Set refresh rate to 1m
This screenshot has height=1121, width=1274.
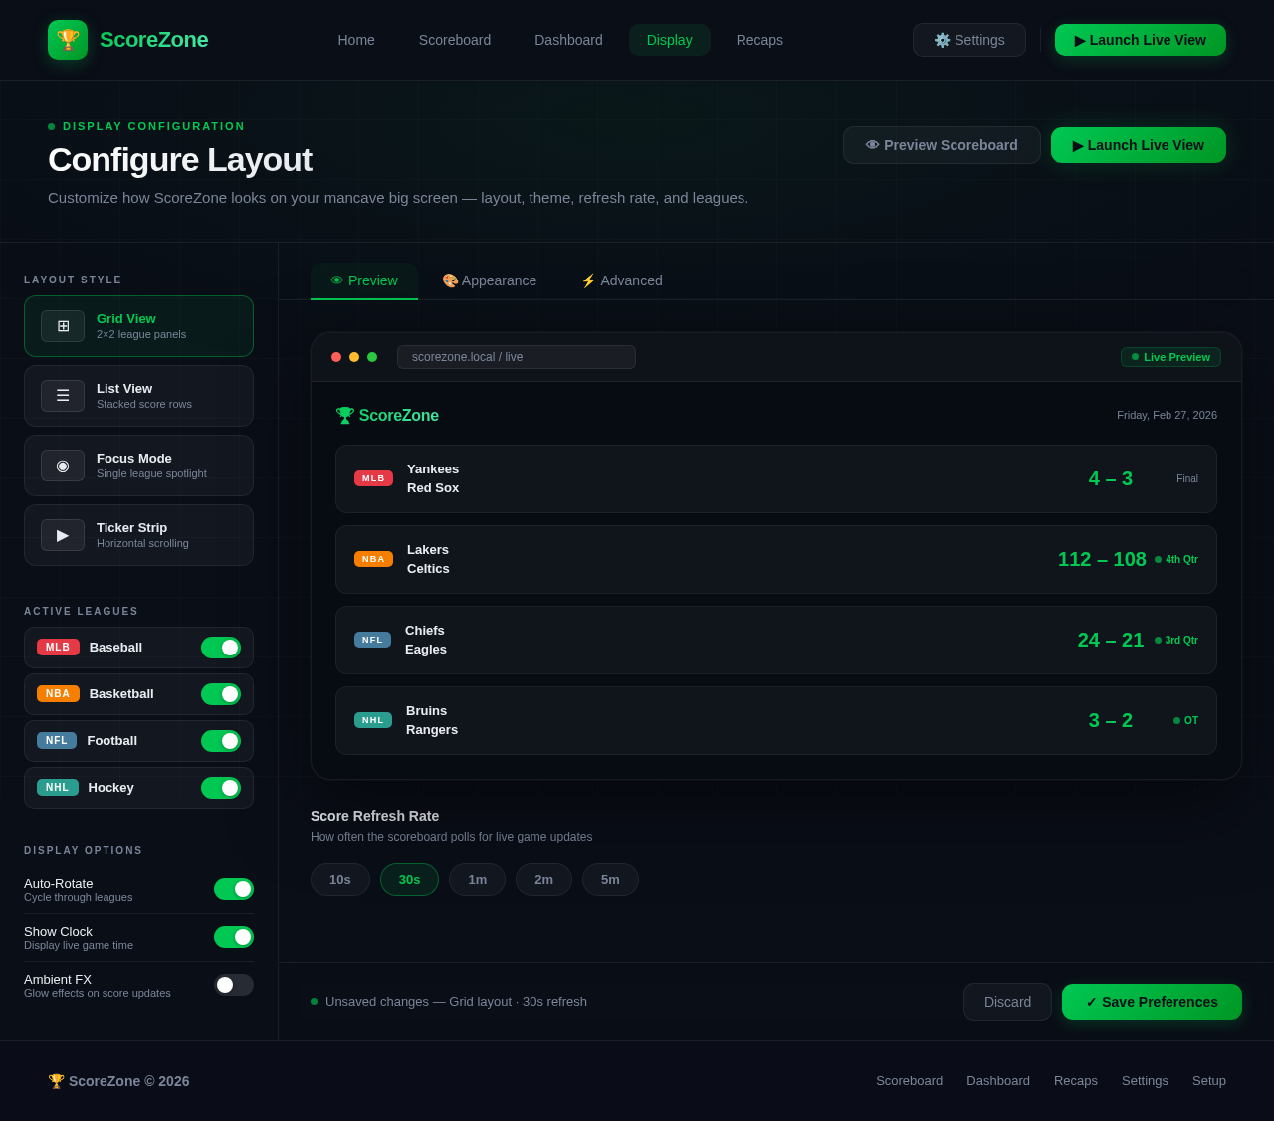[477, 879]
